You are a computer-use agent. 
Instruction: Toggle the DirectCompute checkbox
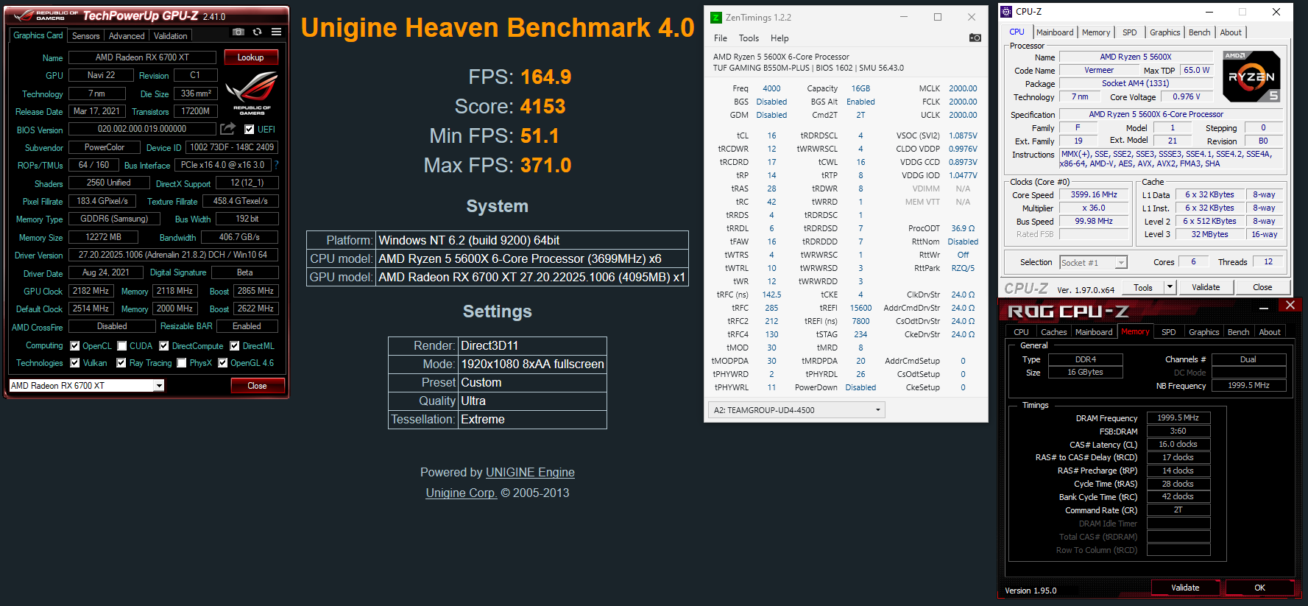click(164, 345)
